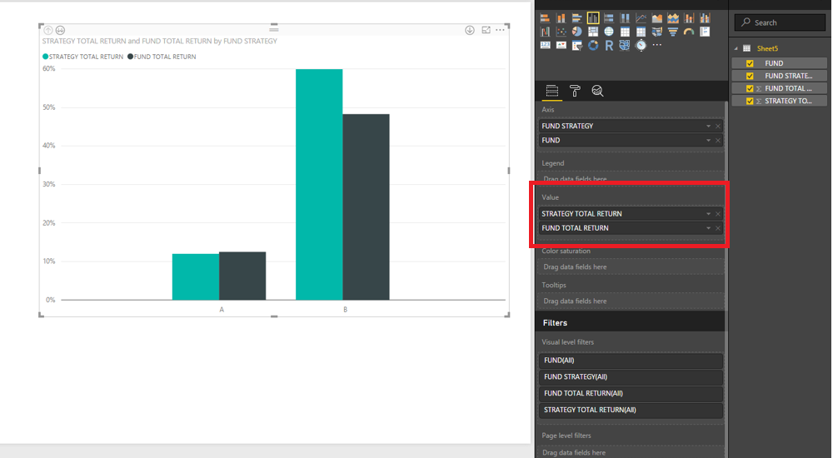The width and height of the screenshot is (833, 458).
Task: Click the drill up arrow on chart
Action: pos(47,30)
